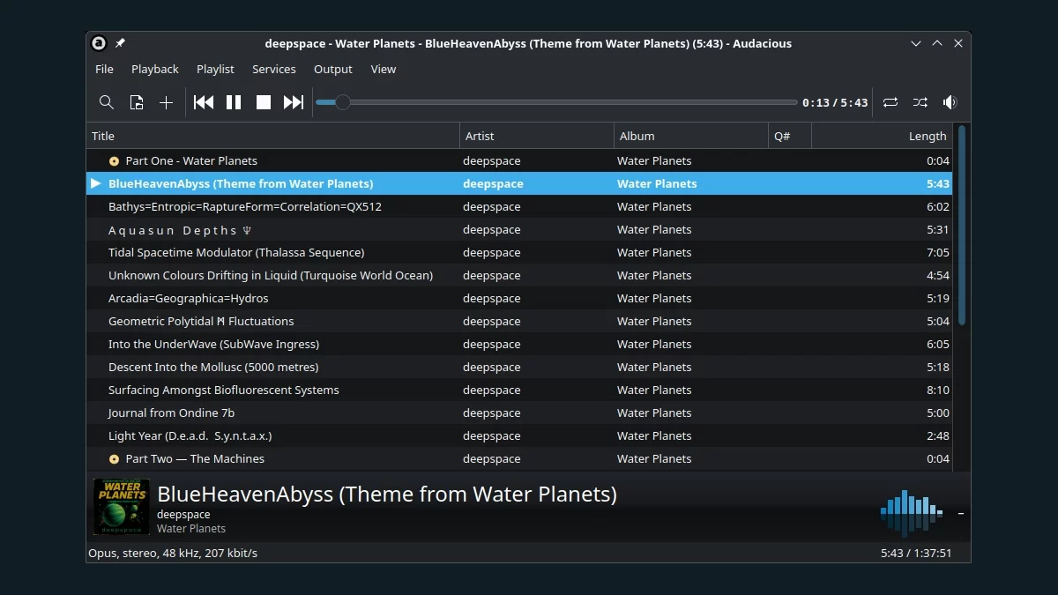Skip to the next track

coord(294,102)
